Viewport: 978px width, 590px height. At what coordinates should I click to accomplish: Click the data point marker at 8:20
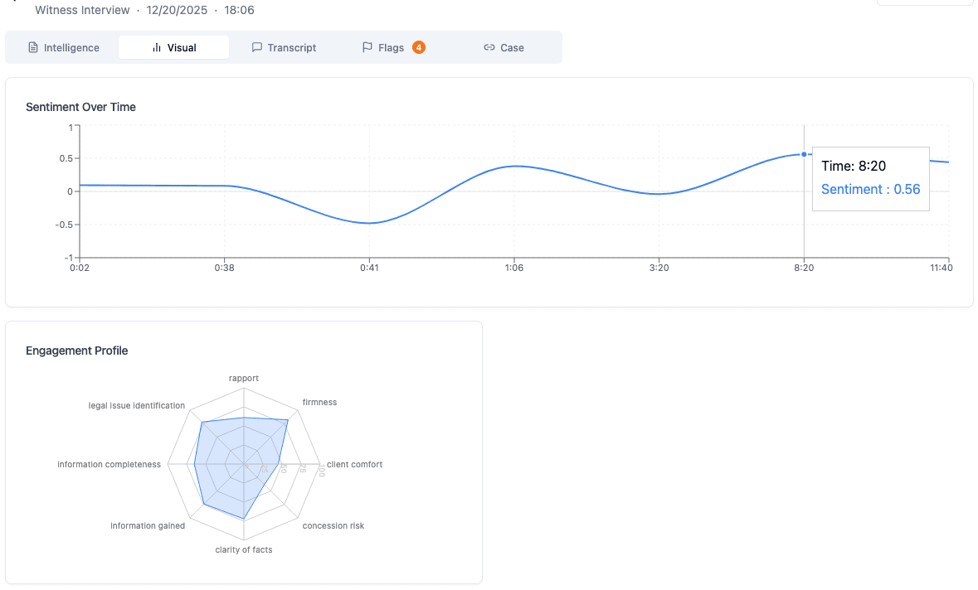(x=803, y=154)
